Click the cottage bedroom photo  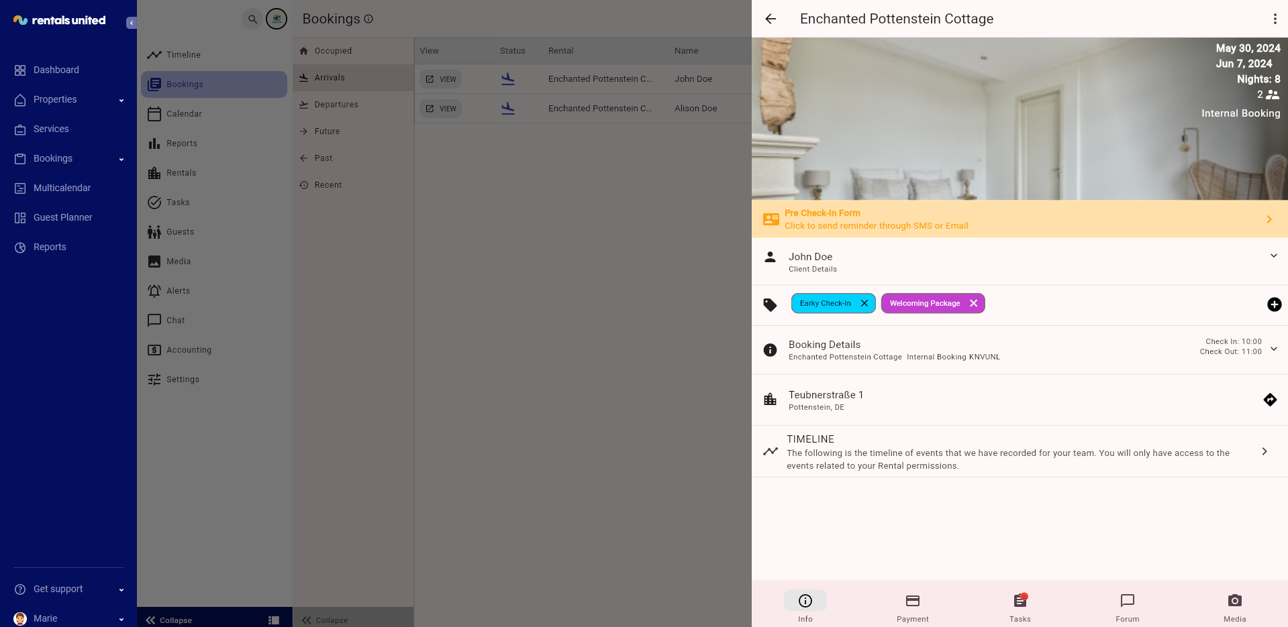click(1020, 119)
